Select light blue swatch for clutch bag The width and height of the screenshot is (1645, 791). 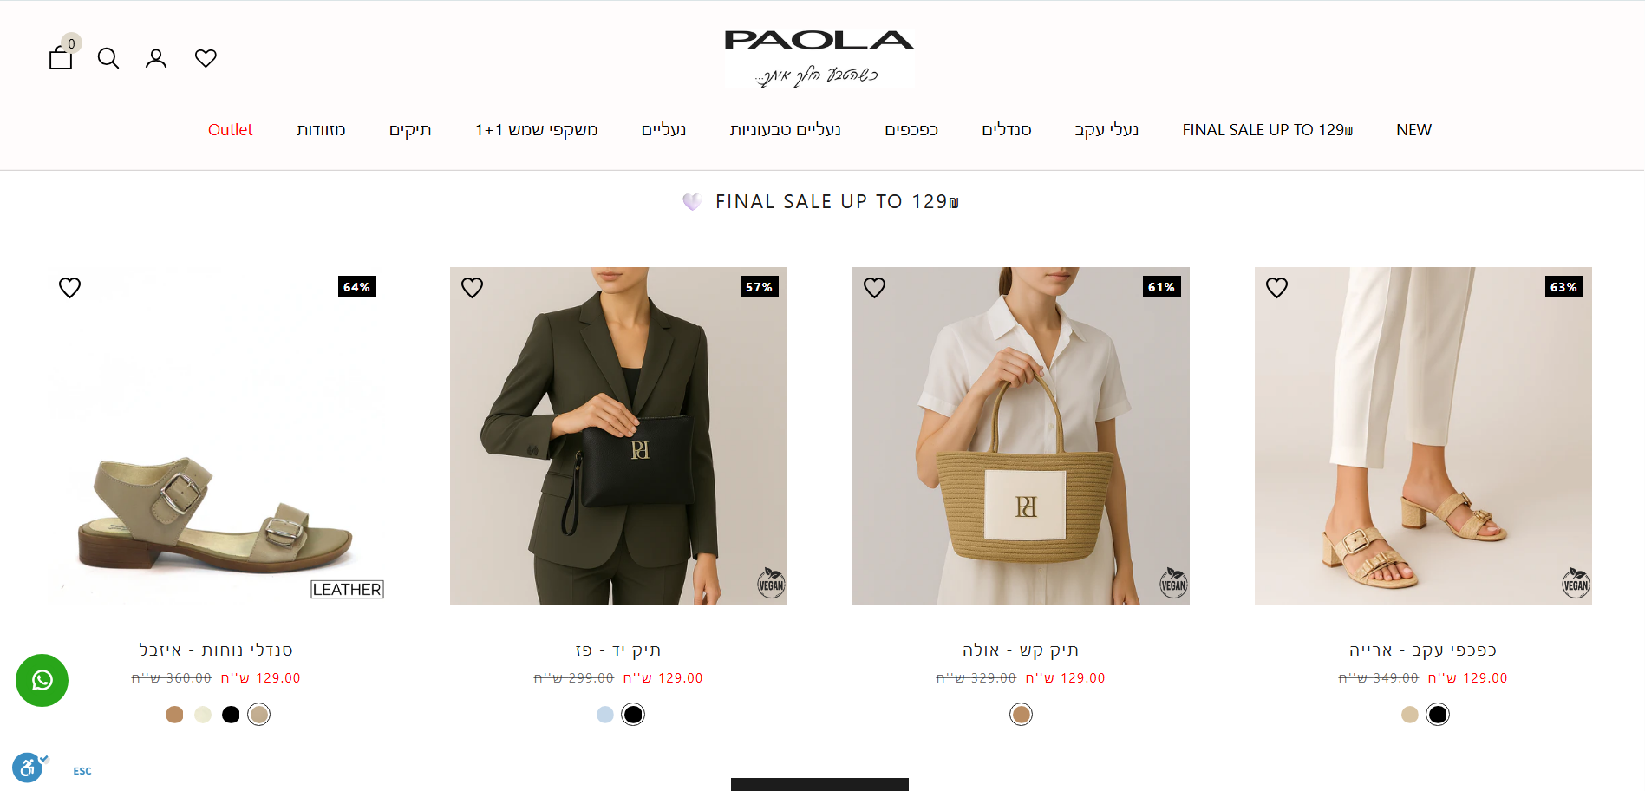[605, 715]
